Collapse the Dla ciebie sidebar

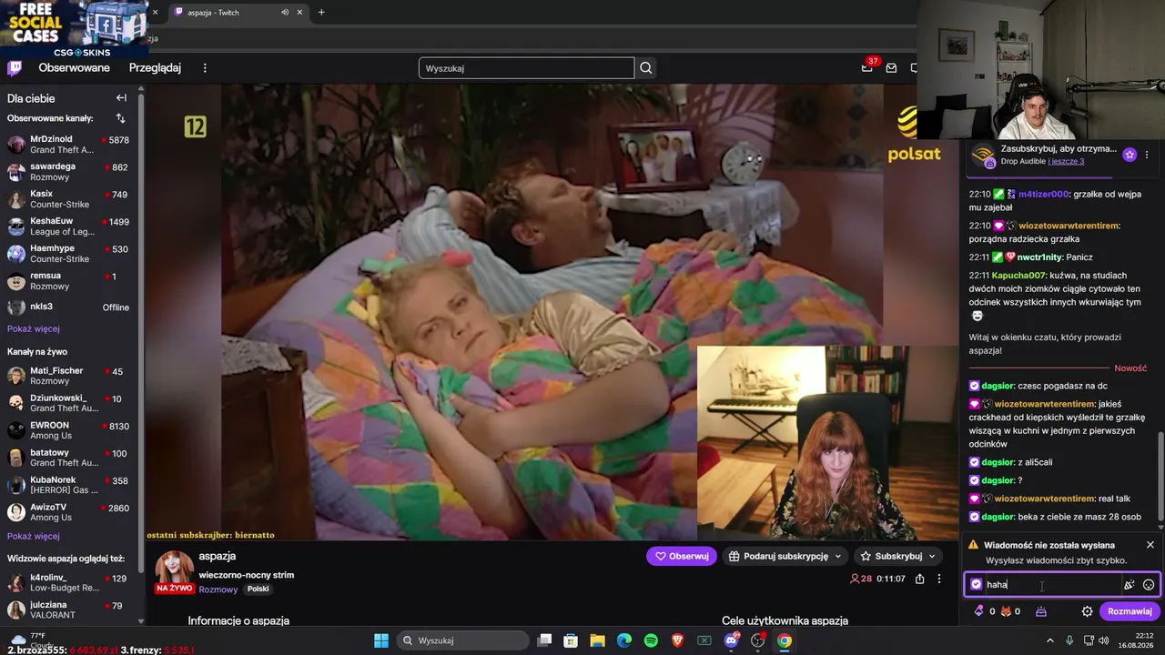click(x=121, y=98)
